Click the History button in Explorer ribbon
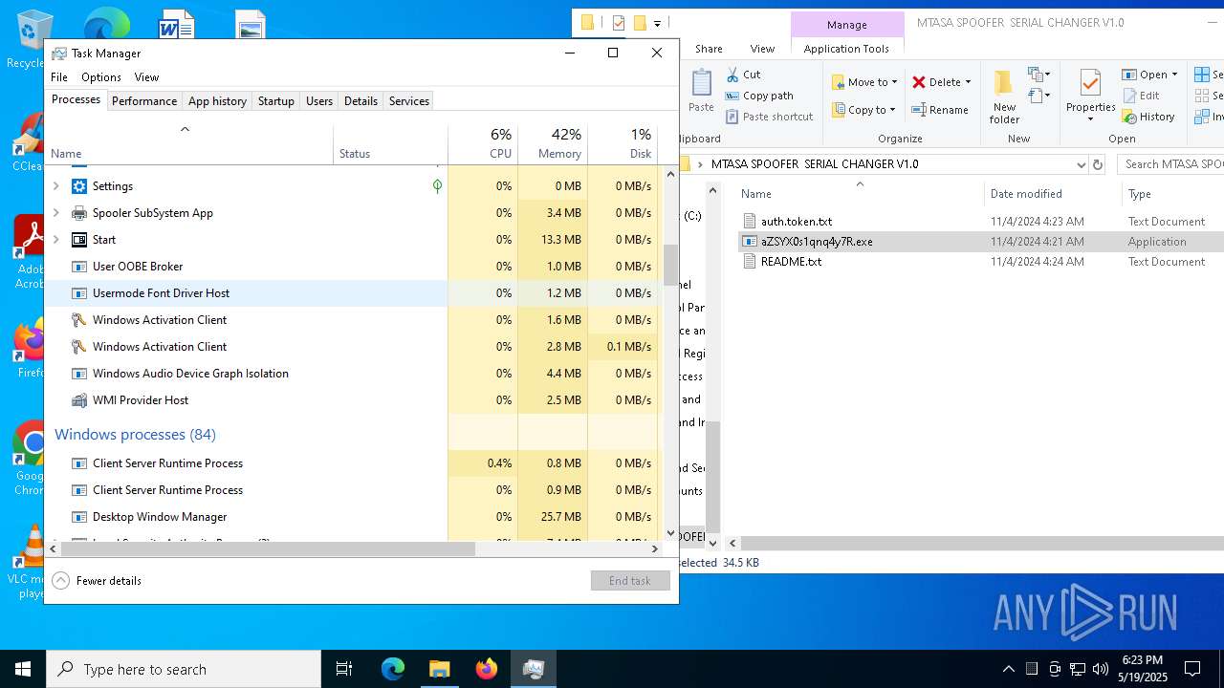The image size is (1224, 688). pos(1148,117)
